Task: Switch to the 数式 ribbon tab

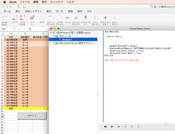Action: [x=49, y=11]
